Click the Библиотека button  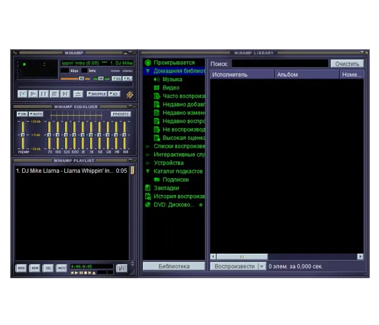[174, 266]
